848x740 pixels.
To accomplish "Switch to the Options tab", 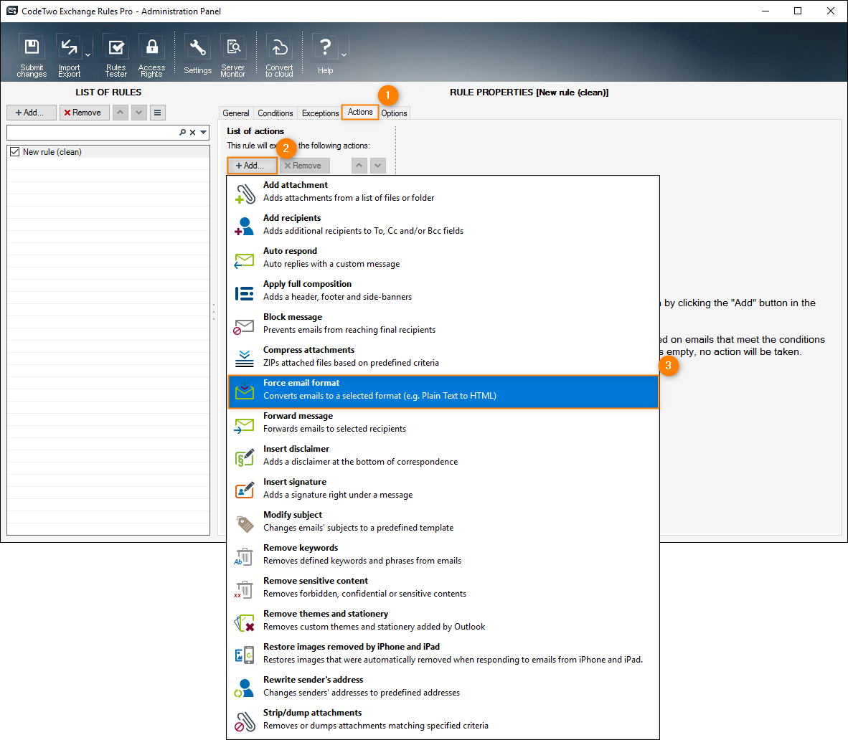I will (x=395, y=113).
